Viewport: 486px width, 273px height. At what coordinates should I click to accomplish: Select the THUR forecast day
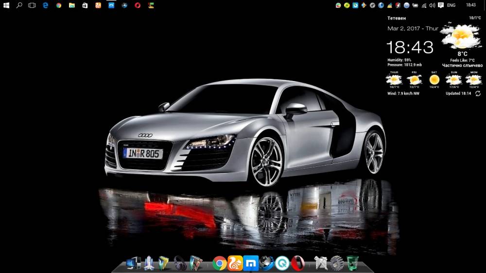[394, 80]
